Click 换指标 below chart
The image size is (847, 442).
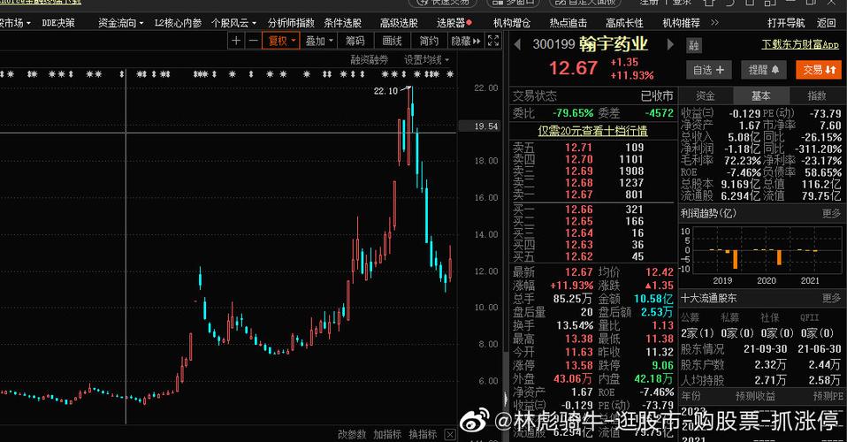tap(423, 434)
